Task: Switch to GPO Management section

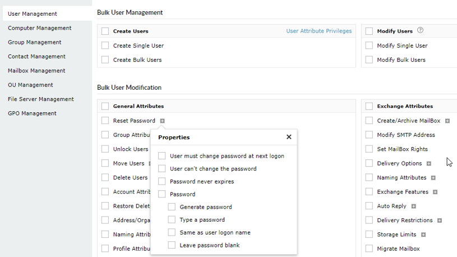Action: pos(32,113)
